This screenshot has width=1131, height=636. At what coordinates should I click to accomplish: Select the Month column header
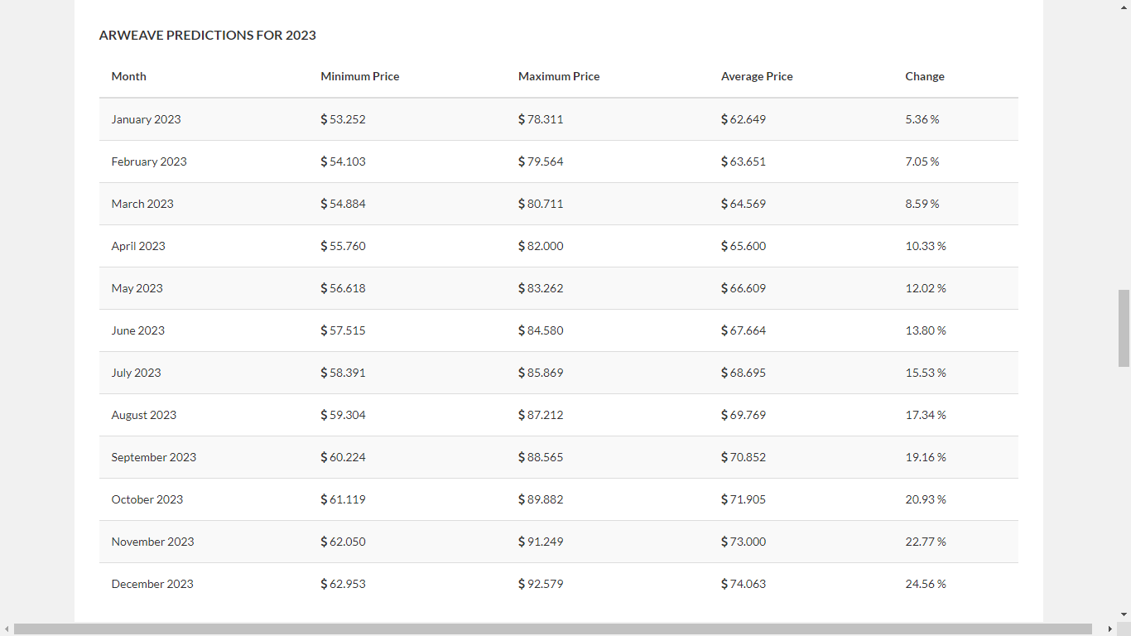(x=128, y=76)
